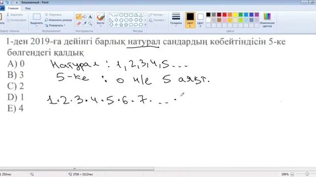Choose the Right arrow shape
The width and height of the screenshot is (316, 177).
(131, 20)
